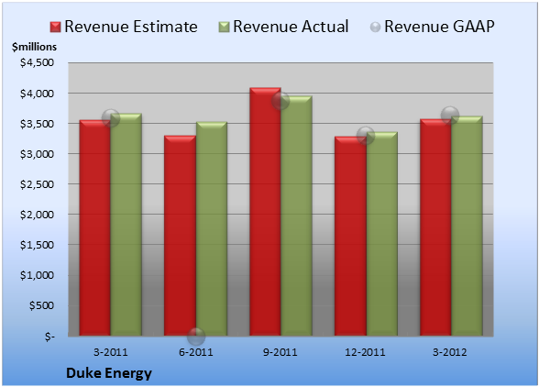Click the '$2,500' y-axis value
The image size is (539, 387).
(x=37, y=184)
